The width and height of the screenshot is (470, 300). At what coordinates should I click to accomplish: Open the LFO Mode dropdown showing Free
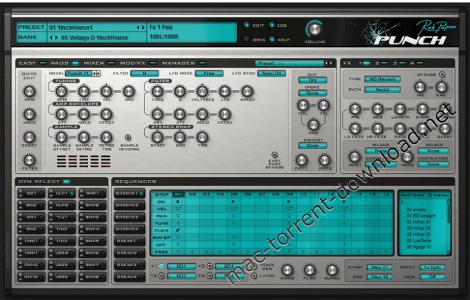209,73
